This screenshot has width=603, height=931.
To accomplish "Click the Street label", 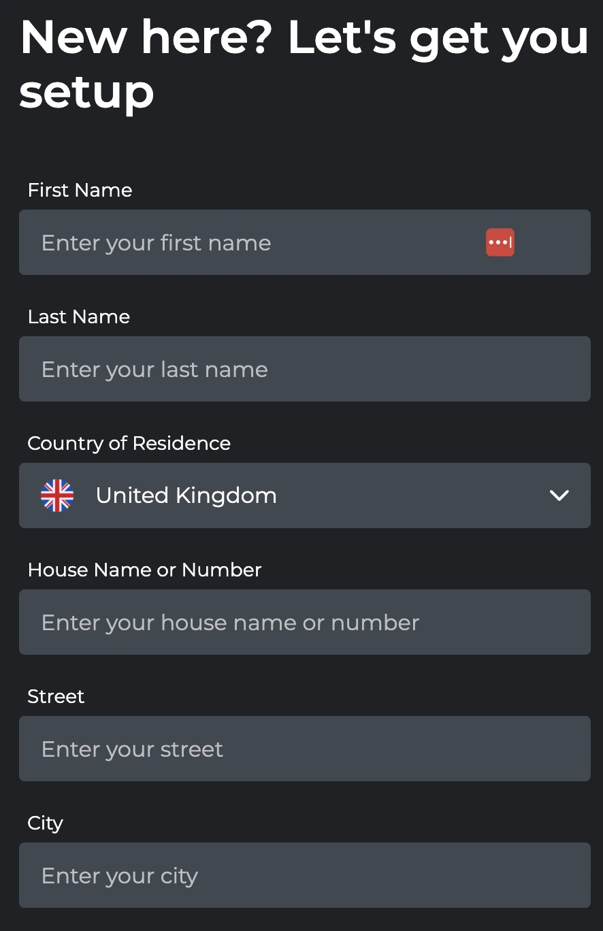I will tap(56, 696).
